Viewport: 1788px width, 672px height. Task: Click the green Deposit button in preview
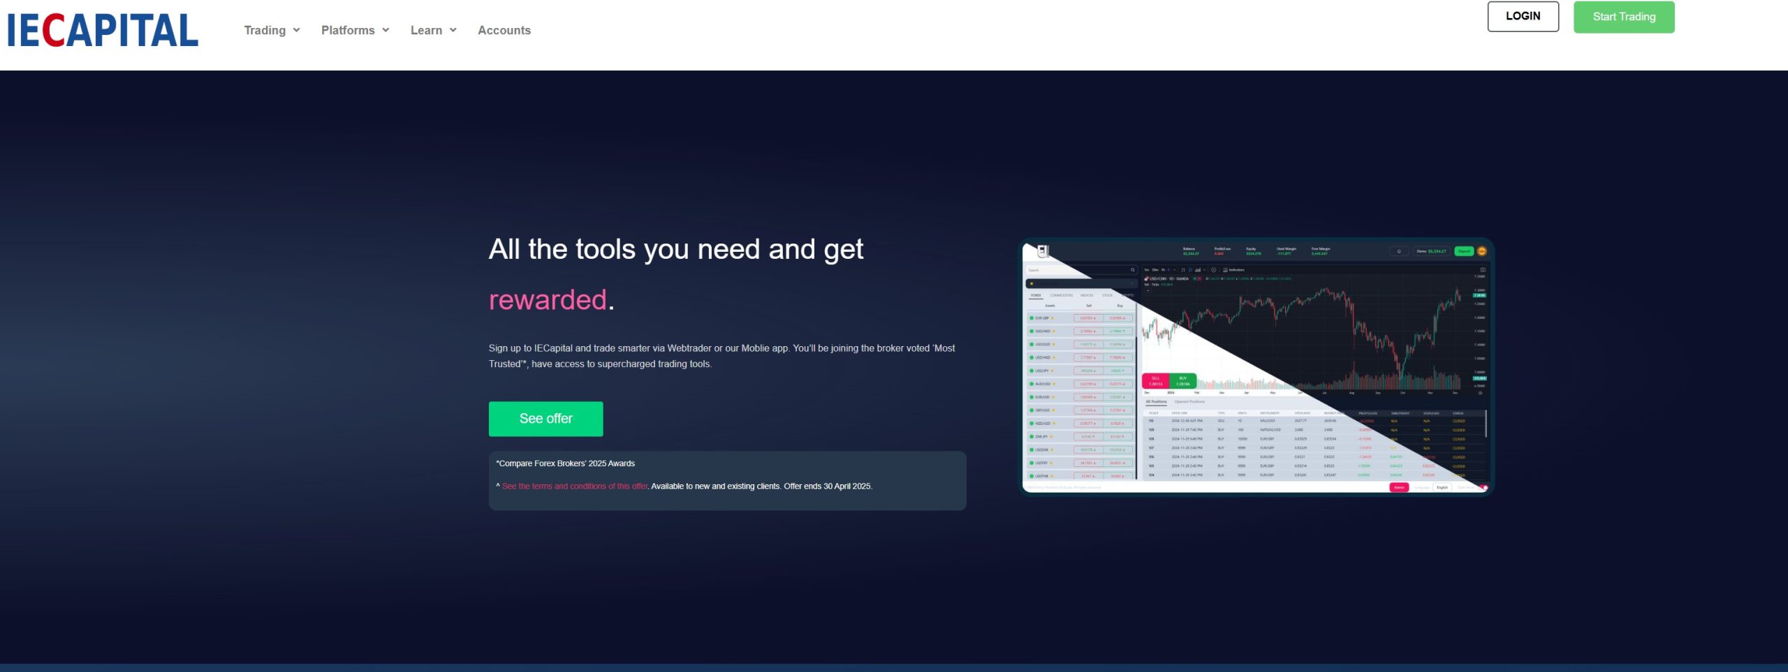click(1463, 251)
